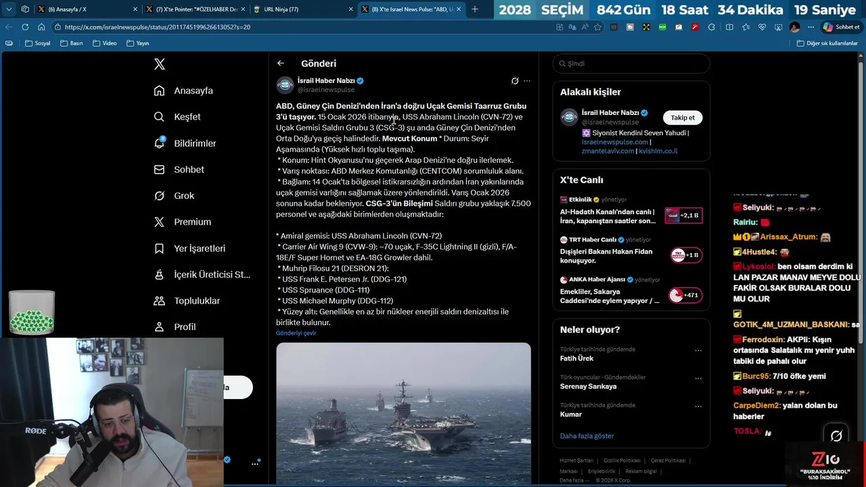
Task: Open İsrail Haber Nabzı post author avatar
Action: (285, 85)
